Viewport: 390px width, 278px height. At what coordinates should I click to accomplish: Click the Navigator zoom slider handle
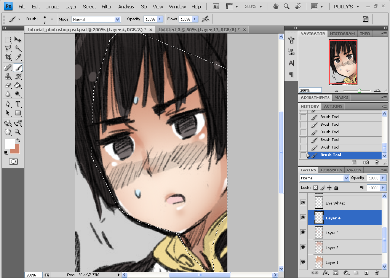359,91
